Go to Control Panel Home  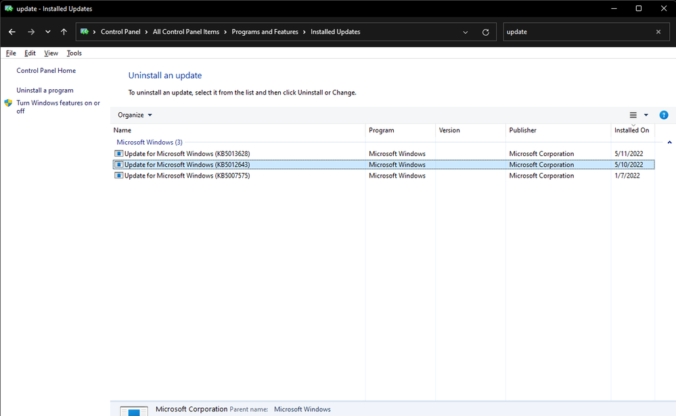point(46,70)
